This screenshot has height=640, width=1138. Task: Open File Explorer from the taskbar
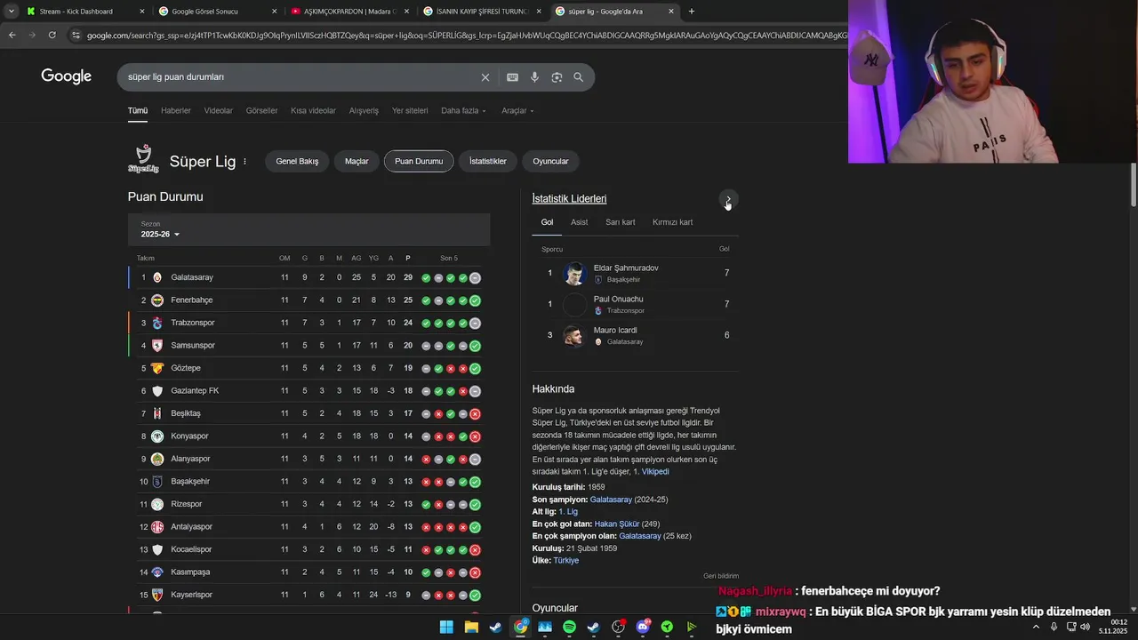[471, 627]
